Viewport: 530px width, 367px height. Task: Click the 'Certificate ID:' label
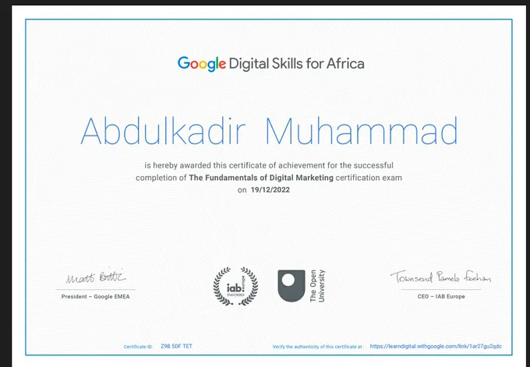point(138,347)
